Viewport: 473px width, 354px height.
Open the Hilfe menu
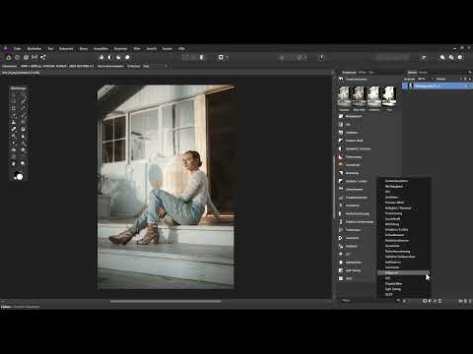pos(181,48)
